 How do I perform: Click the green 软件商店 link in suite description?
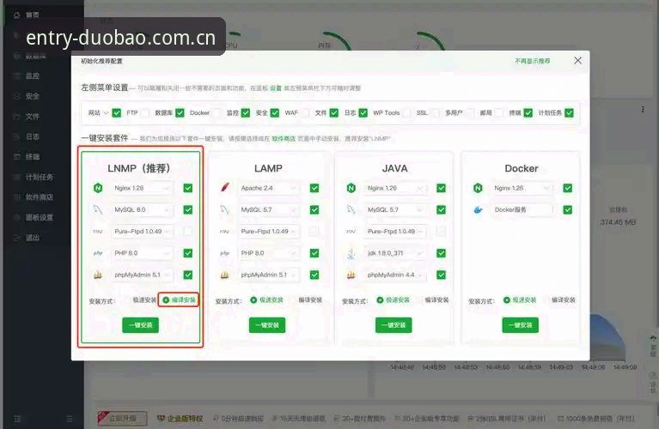[284, 138]
